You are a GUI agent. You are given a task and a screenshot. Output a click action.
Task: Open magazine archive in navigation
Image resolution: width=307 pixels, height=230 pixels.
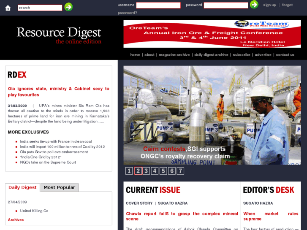click(174, 55)
